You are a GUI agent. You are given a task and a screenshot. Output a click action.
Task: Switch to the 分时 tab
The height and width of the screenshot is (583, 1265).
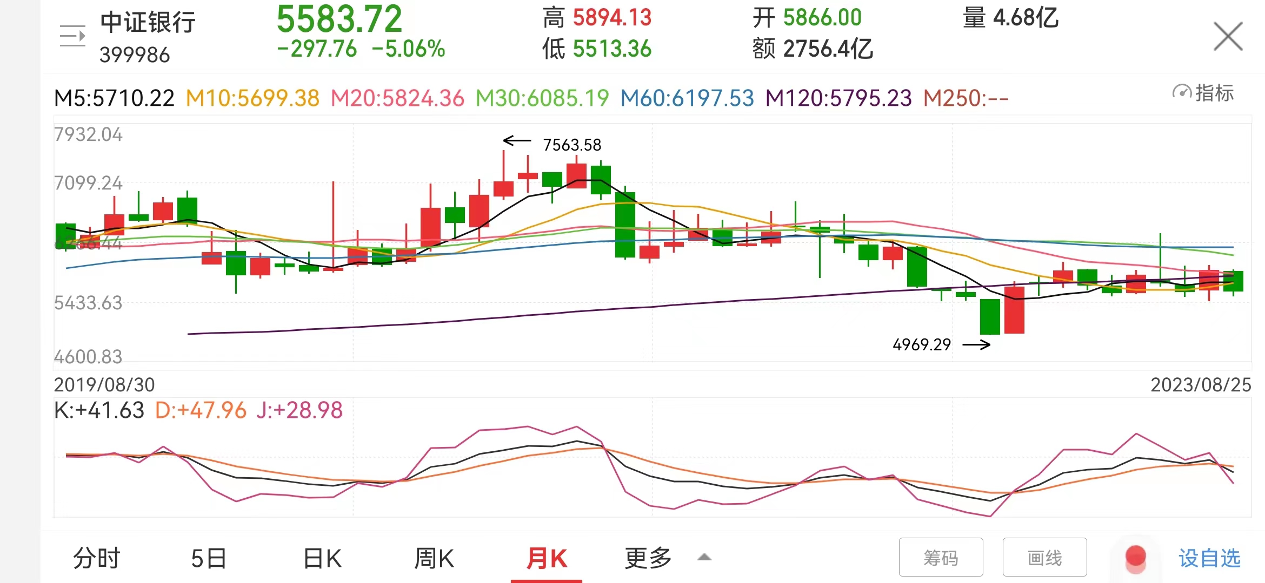pos(97,558)
